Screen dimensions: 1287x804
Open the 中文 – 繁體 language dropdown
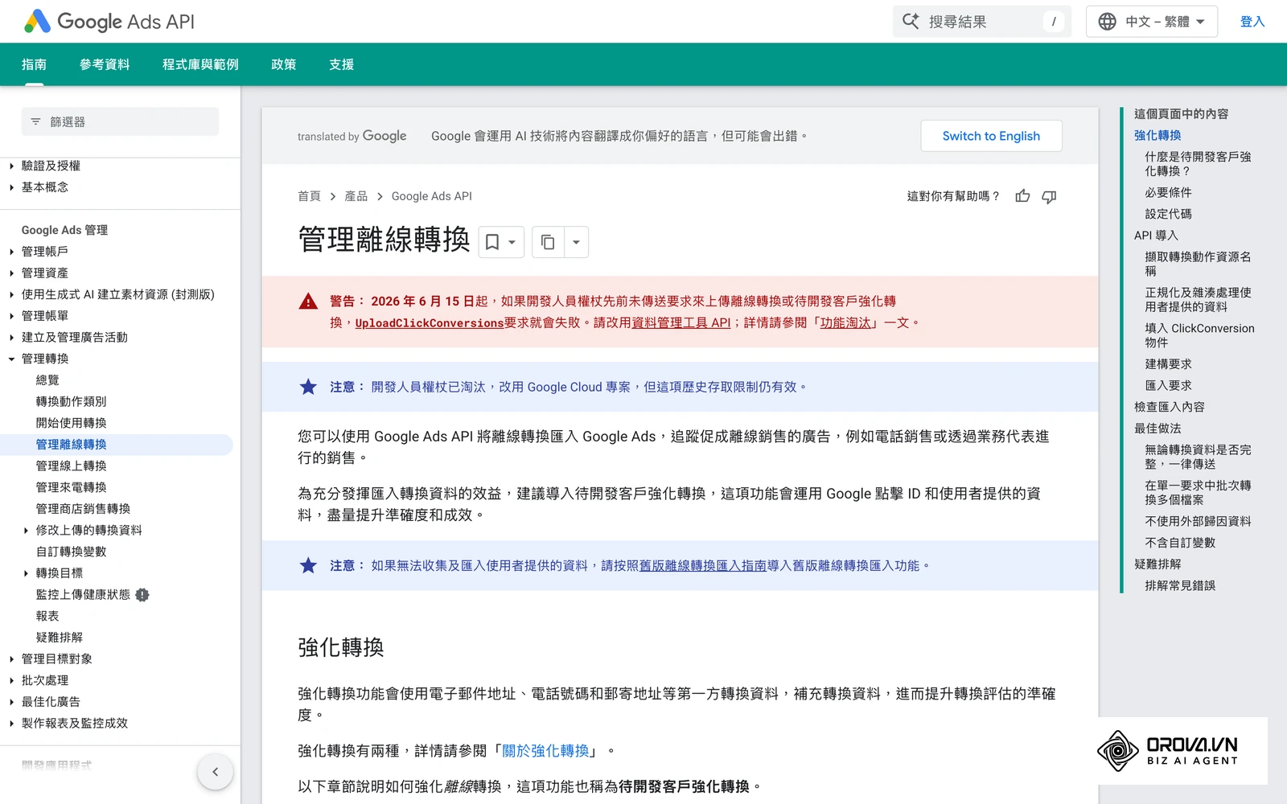[x=1152, y=22]
